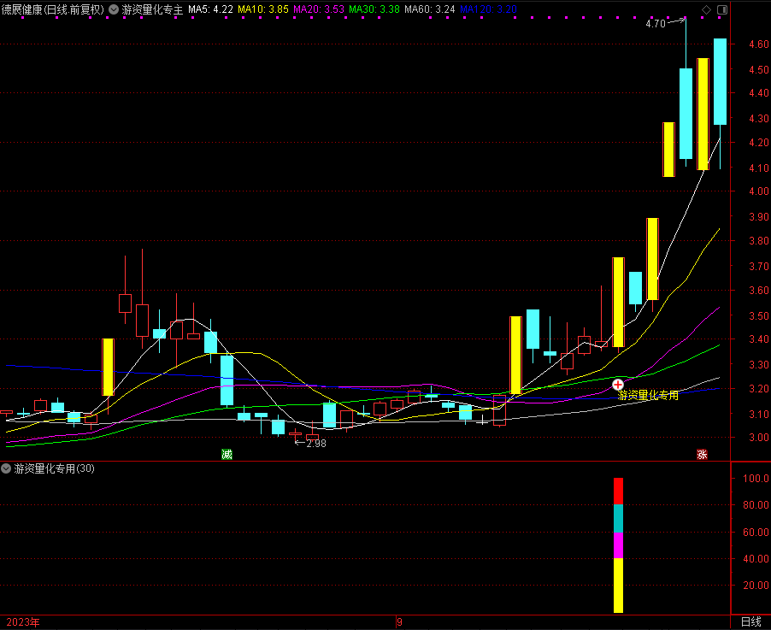Expand the 游资量化专用(30) sub-panel dropdown
The height and width of the screenshot is (630, 771).
point(6,468)
